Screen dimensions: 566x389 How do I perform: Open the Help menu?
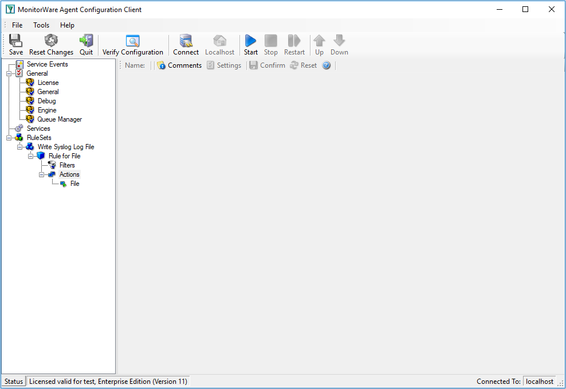click(x=67, y=25)
